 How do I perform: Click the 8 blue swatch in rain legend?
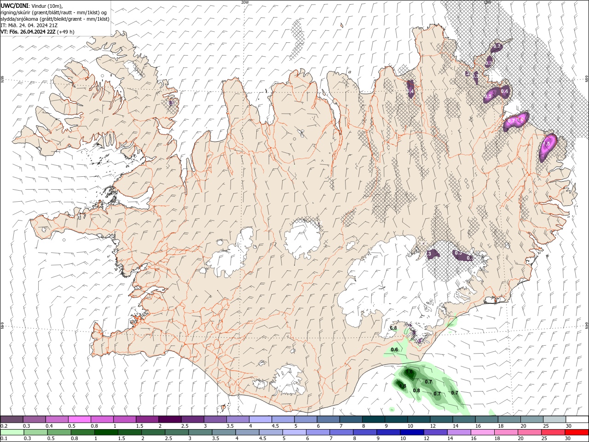[x=364, y=432]
